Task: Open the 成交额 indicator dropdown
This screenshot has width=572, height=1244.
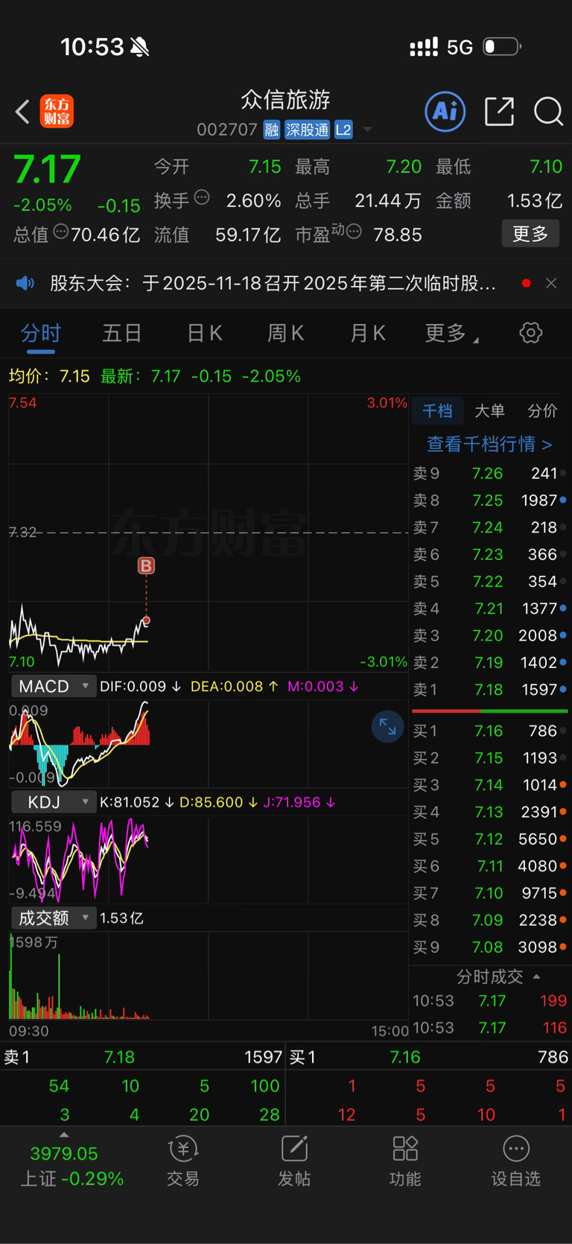Action: tap(54, 918)
